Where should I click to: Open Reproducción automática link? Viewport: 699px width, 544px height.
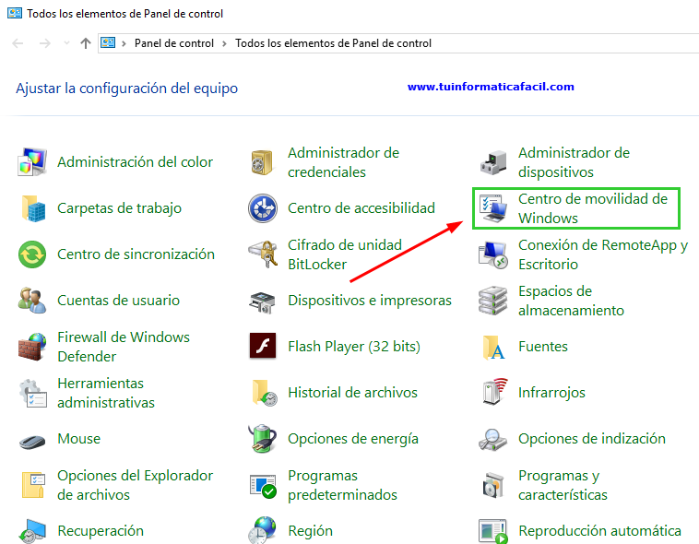(x=599, y=531)
